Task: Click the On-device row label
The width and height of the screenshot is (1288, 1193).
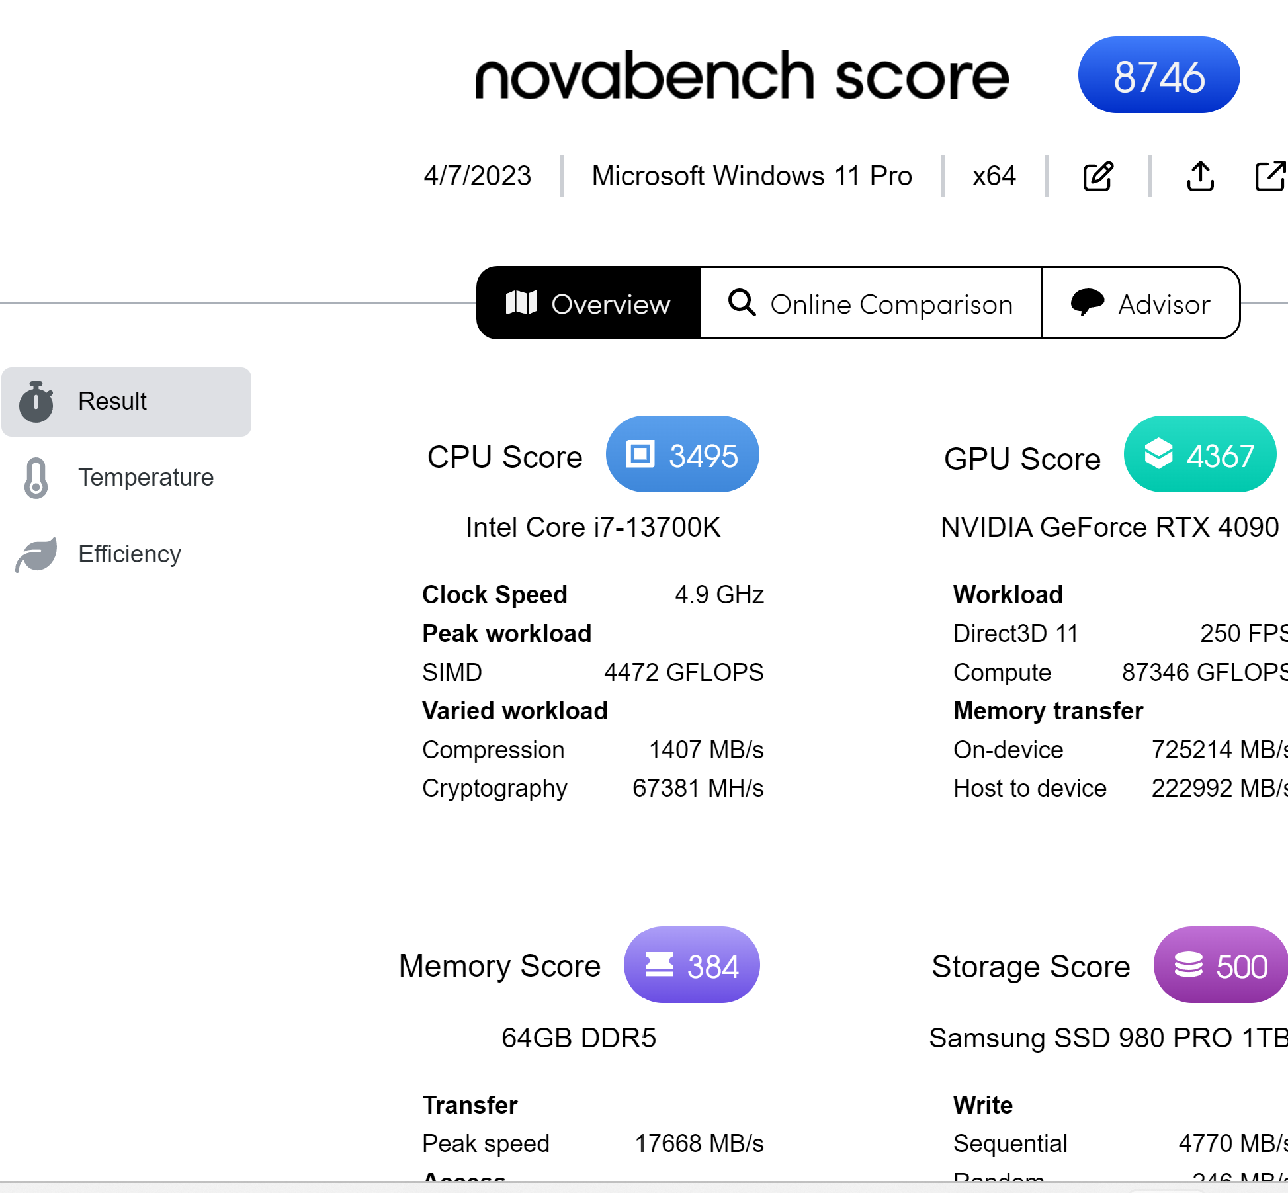Action: [x=1008, y=750]
